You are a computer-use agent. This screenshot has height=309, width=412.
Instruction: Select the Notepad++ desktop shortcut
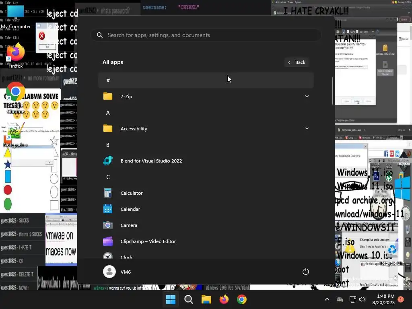[16, 134]
